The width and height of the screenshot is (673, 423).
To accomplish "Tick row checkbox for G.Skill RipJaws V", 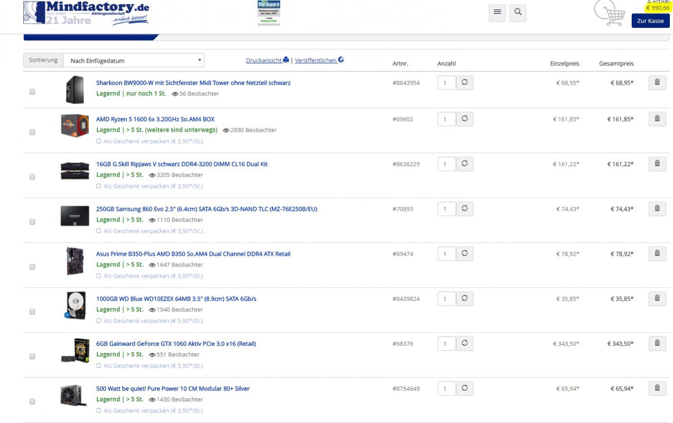I will [32, 177].
